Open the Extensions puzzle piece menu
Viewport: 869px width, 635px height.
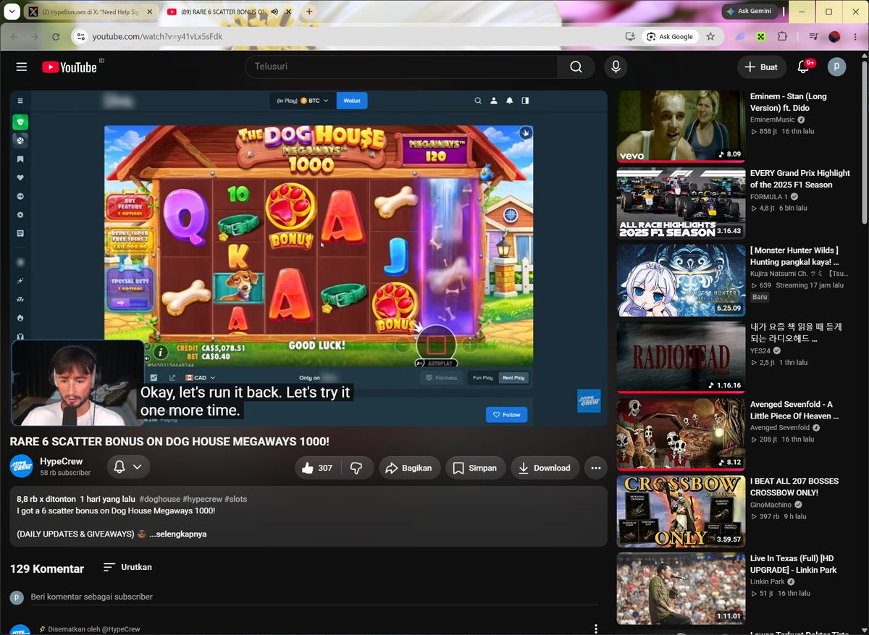point(782,36)
